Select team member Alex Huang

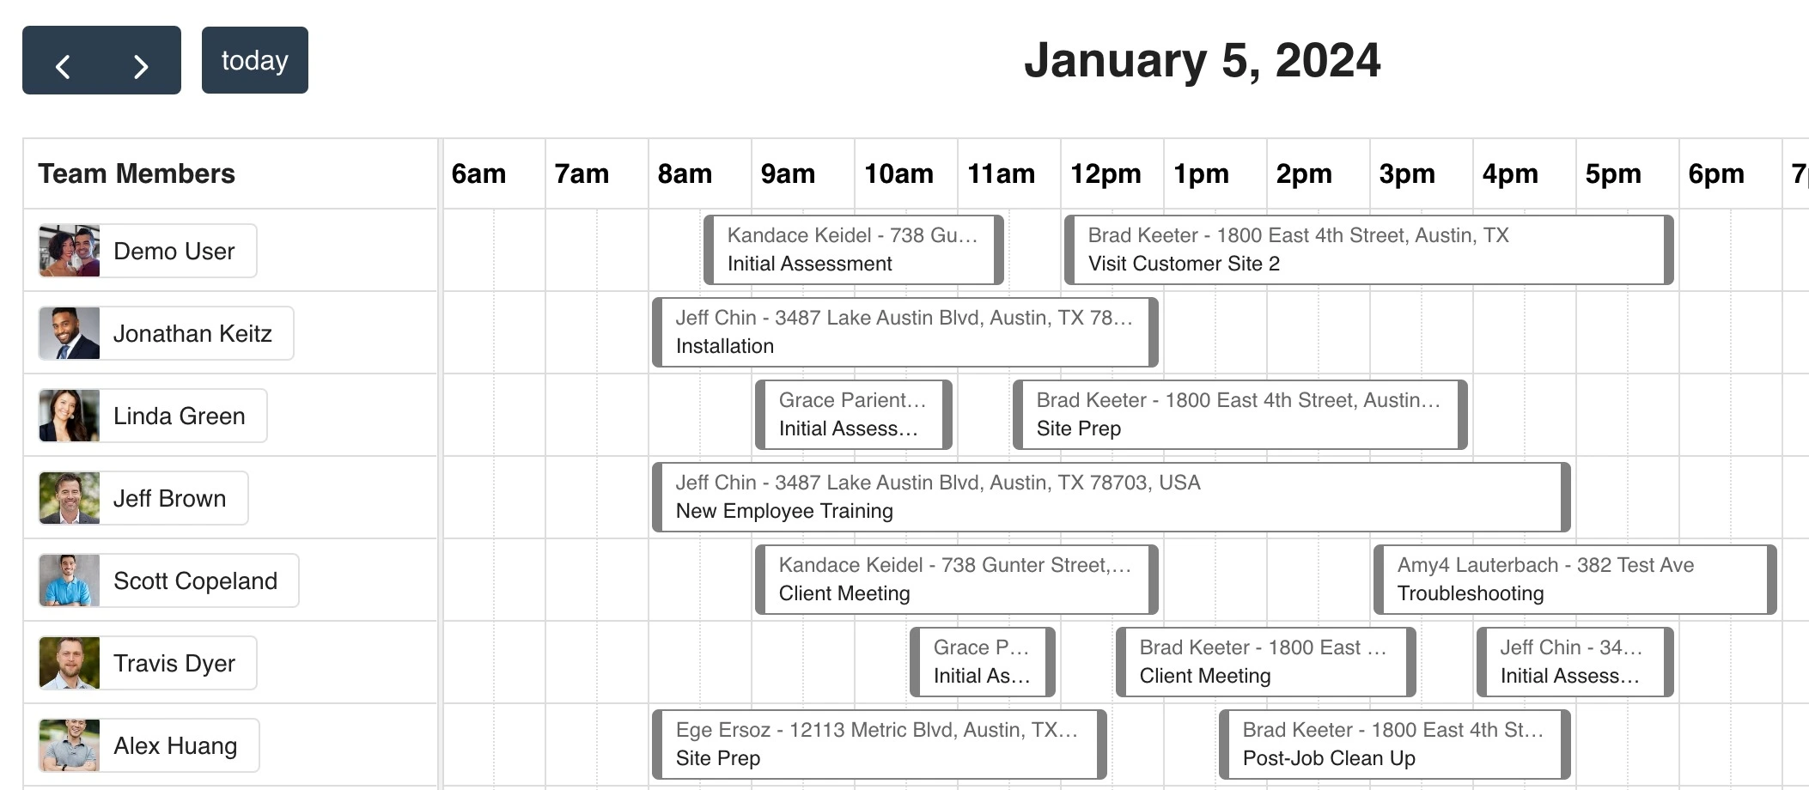175,745
